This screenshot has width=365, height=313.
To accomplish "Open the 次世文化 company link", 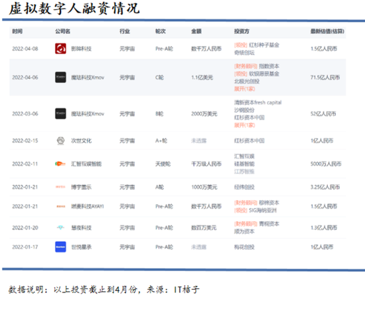I will tap(81, 141).
